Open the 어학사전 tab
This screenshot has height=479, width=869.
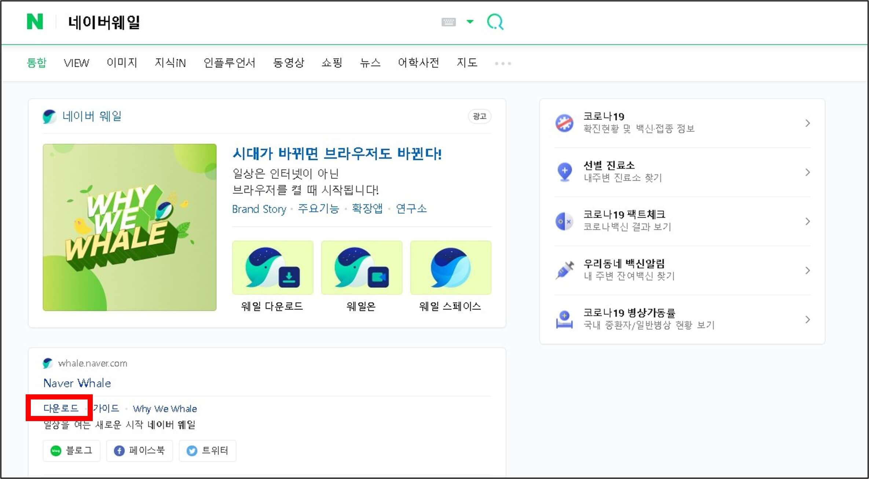coord(418,63)
